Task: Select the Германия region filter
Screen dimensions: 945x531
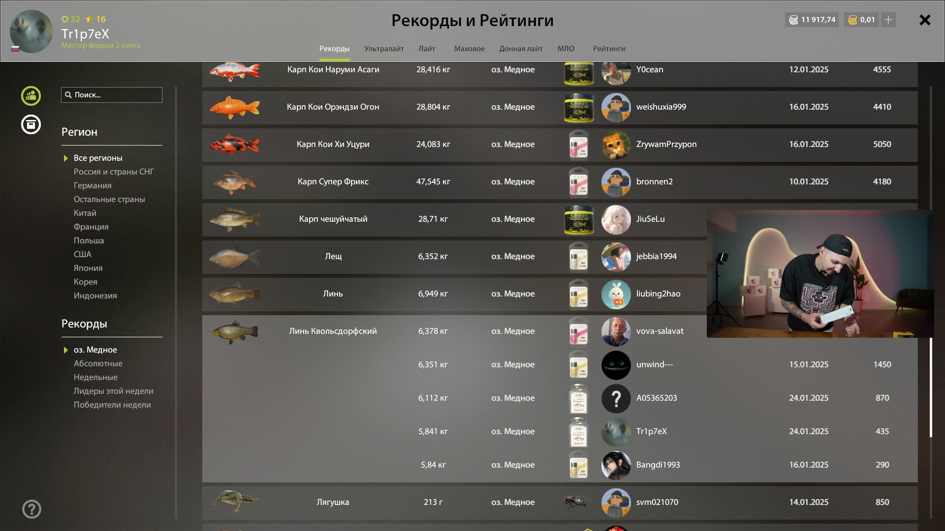Action: click(93, 185)
